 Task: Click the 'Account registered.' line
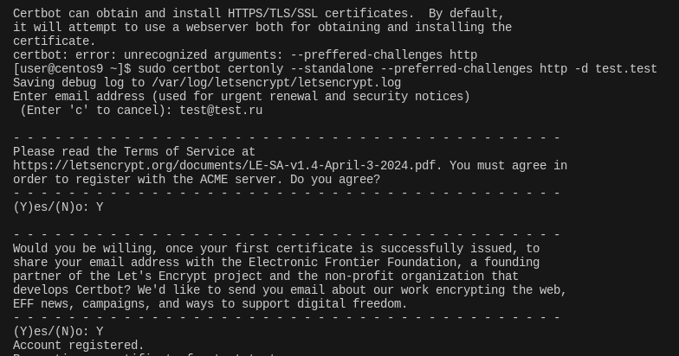click(78, 346)
